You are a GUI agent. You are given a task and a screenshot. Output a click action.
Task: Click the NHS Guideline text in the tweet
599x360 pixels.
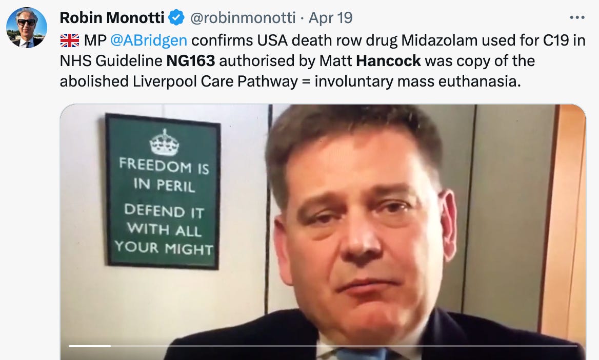(111, 61)
